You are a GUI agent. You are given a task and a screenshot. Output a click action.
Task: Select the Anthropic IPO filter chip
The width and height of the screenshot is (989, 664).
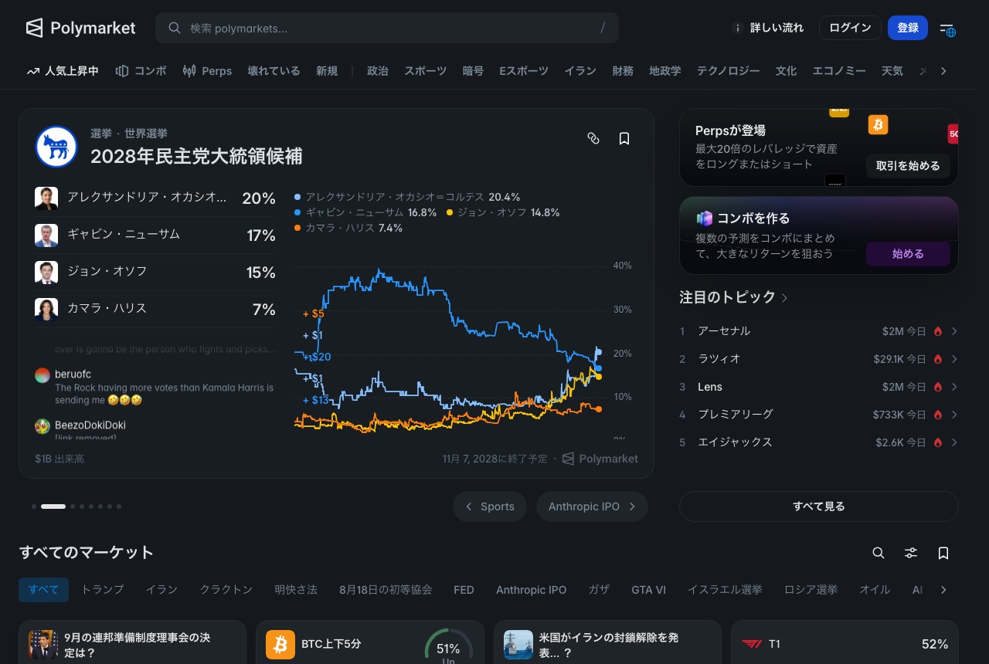coord(532,590)
